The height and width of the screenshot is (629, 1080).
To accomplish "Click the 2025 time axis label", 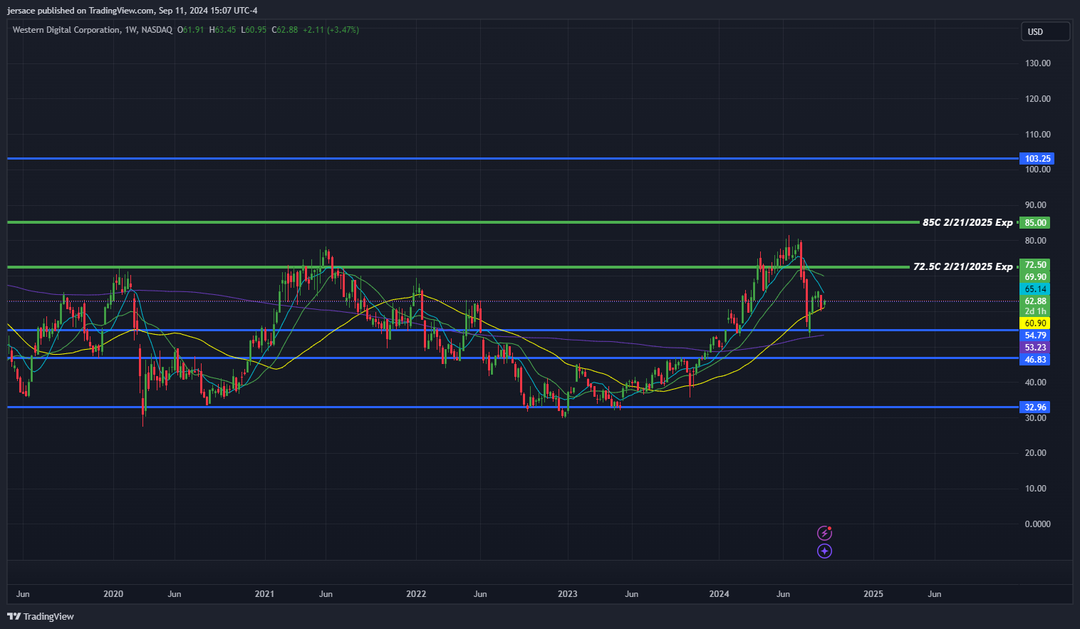I will 873,594.
